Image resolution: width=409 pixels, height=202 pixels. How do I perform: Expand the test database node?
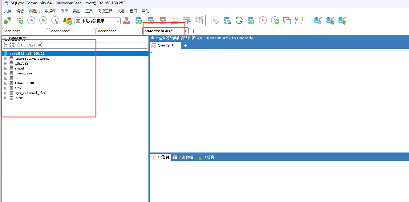(6, 98)
